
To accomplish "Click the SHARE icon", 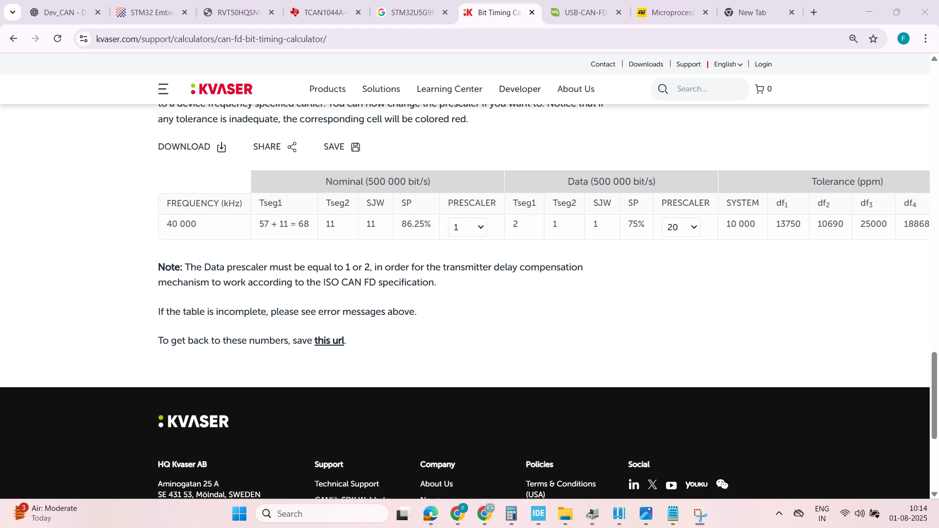I will point(292,147).
